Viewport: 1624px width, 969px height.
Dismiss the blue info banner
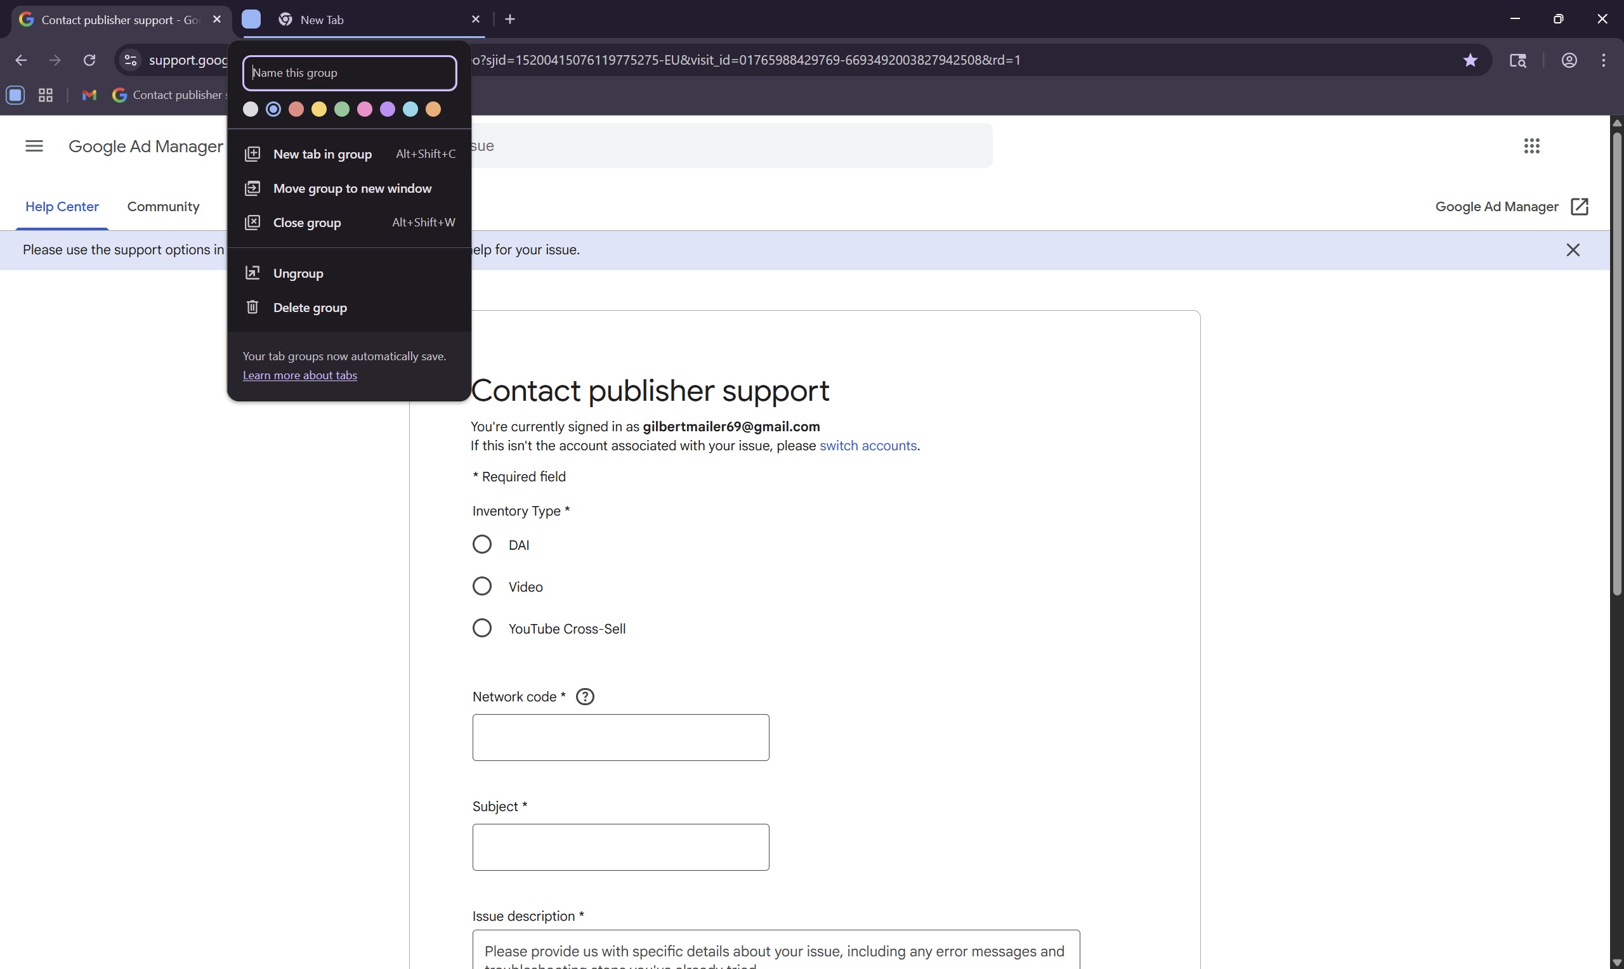tap(1573, 250)
